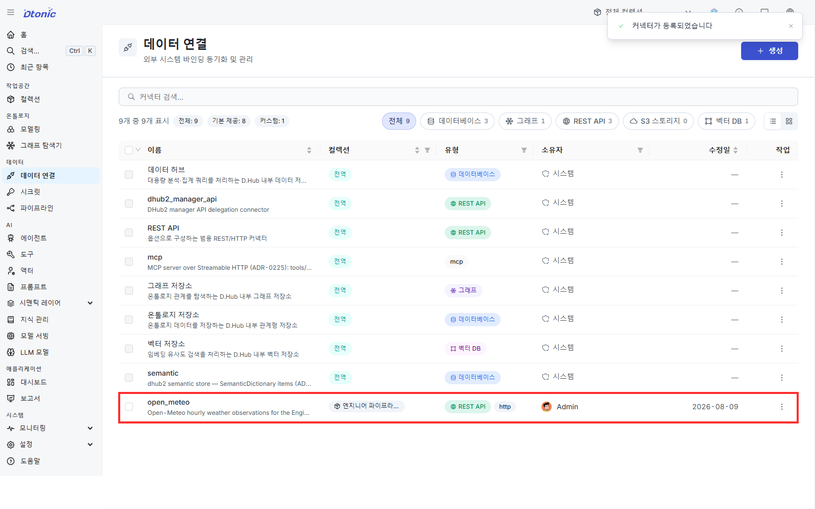This screenshot has height=509, width=815.
Task: Select the 데이터베이스 3 filter tab
Action: click(457, 121)
